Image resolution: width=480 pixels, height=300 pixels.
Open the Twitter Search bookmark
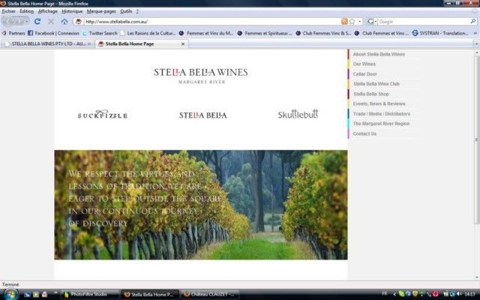(100, 33)
